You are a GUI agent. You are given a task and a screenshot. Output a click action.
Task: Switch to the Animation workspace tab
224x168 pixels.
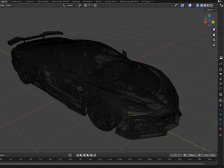pos(88,1)
